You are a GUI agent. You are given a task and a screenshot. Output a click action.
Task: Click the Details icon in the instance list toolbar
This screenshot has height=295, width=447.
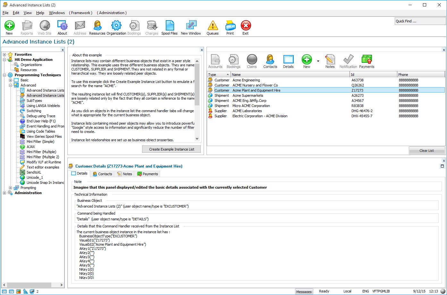point(288,59)
